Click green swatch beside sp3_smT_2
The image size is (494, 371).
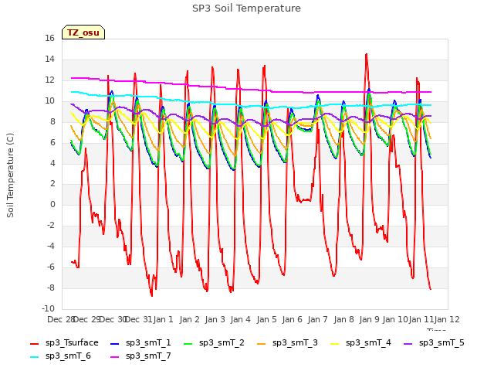pos(188,343)
